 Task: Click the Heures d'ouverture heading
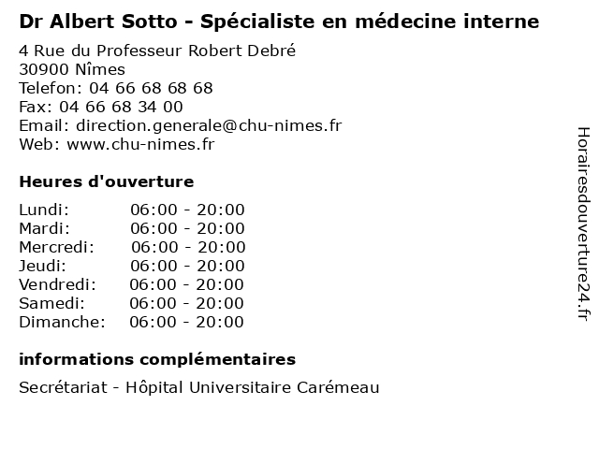coord(107,181)
